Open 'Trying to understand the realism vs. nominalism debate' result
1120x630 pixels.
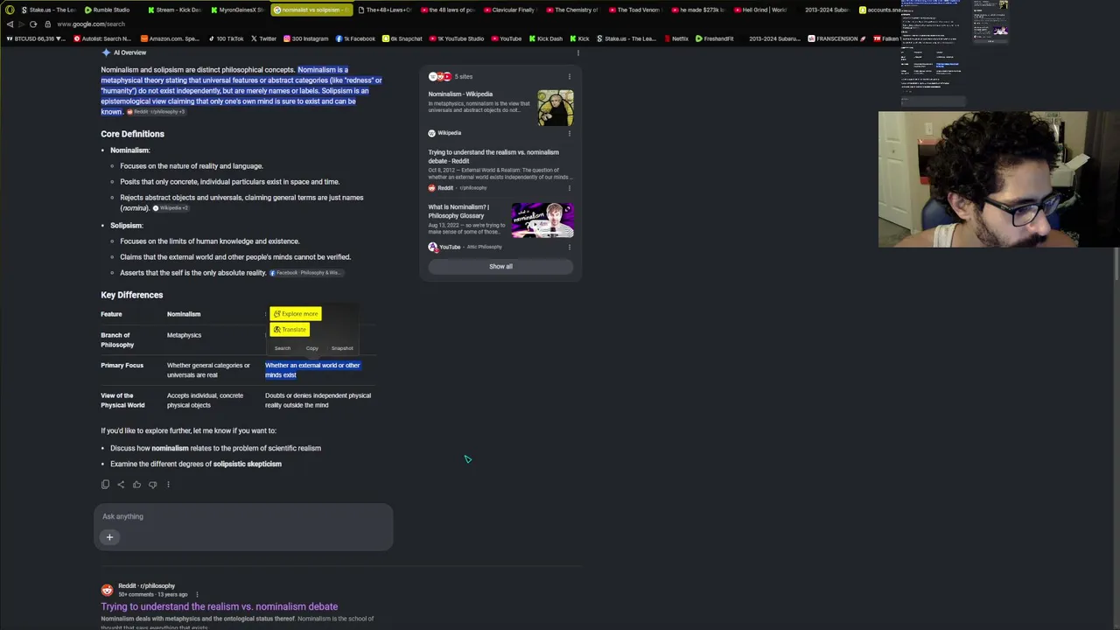click(219, 606)
